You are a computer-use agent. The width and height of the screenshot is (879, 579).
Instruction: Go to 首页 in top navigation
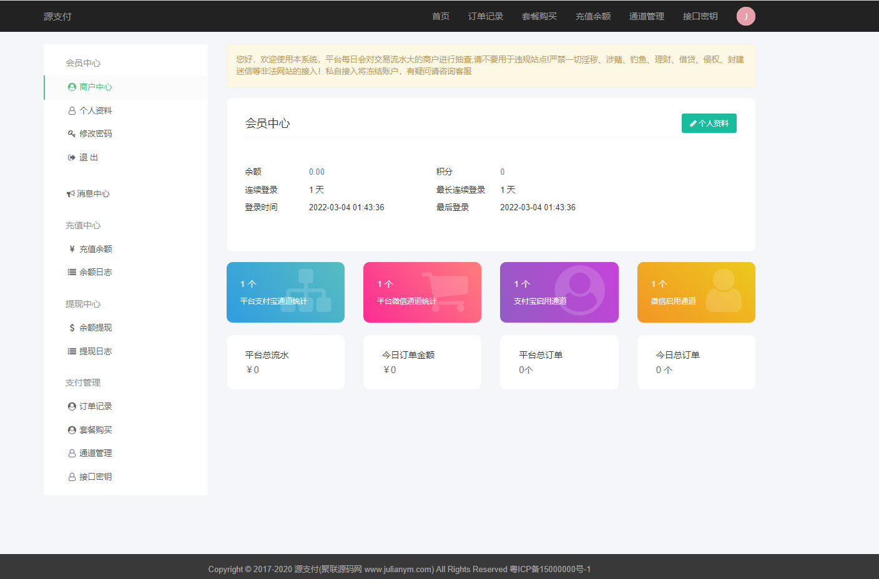pyautogui.click(x=440, y=16)
